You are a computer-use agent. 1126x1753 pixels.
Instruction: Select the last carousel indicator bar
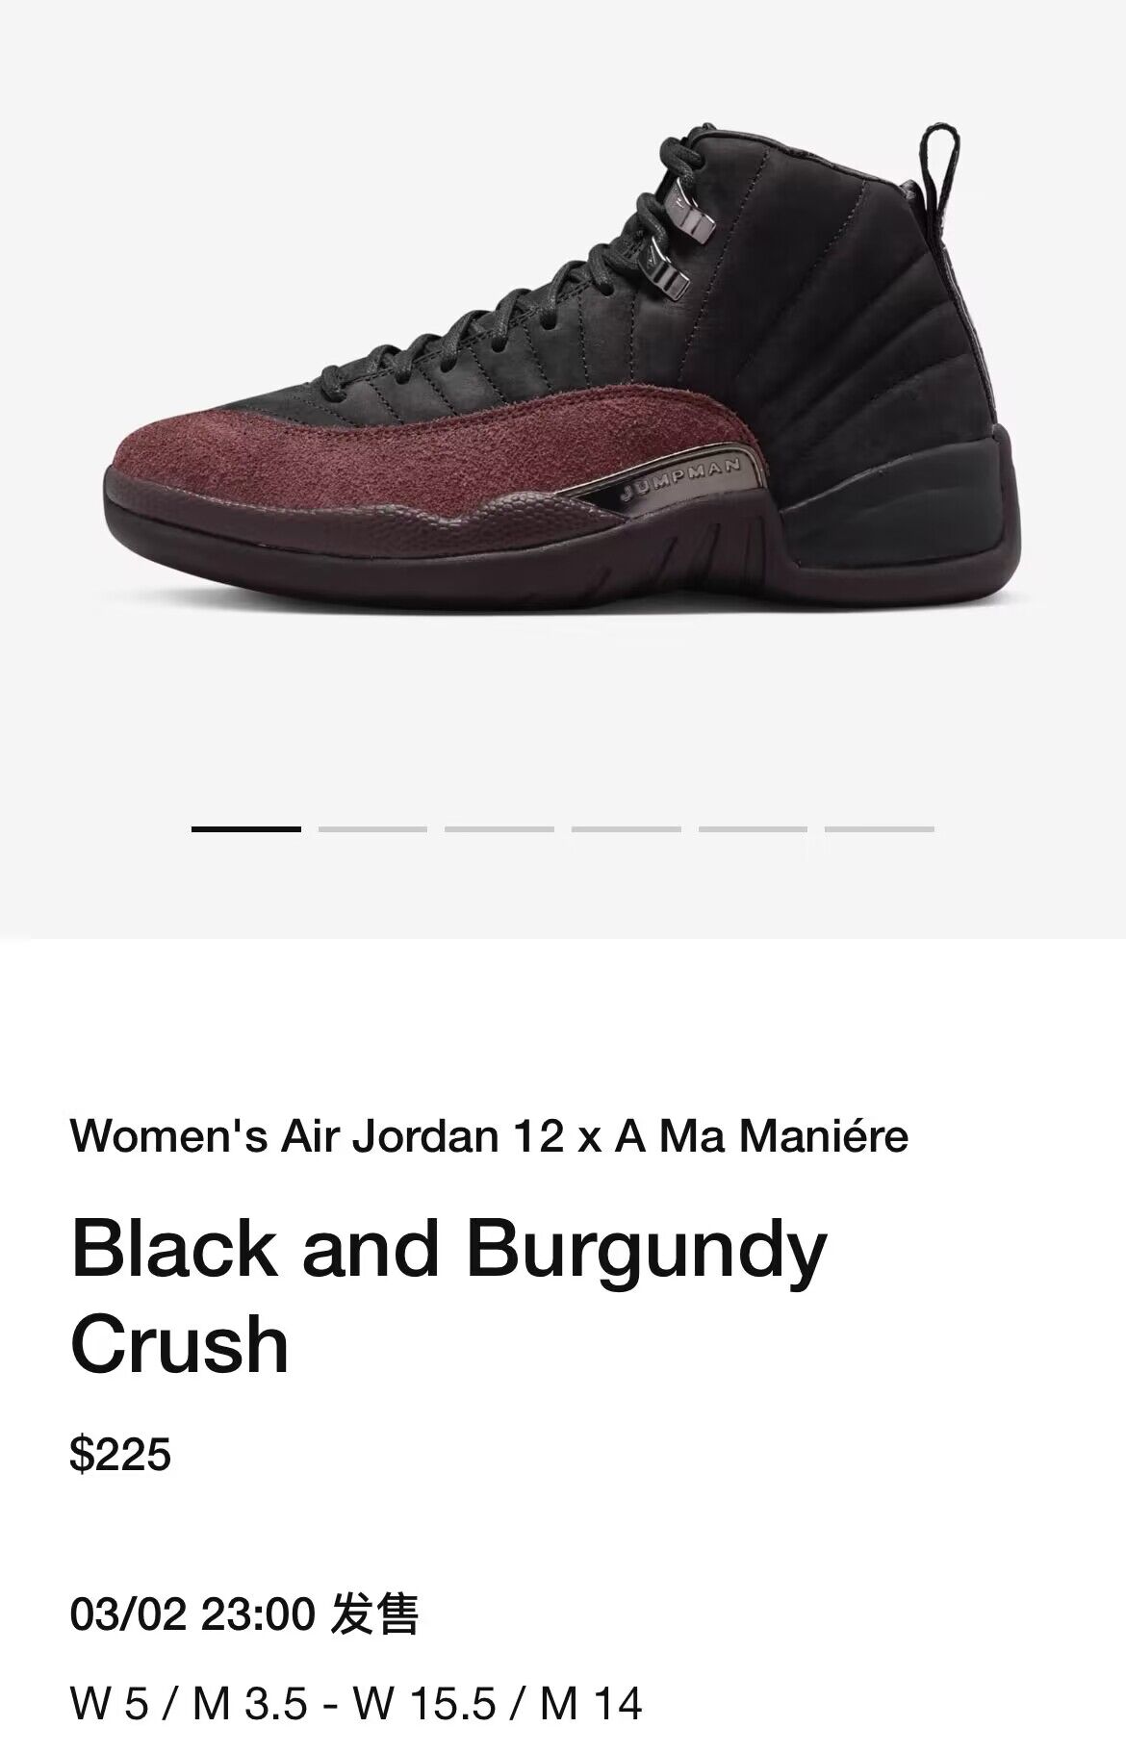pyautogui.click(x=880, y=828)
